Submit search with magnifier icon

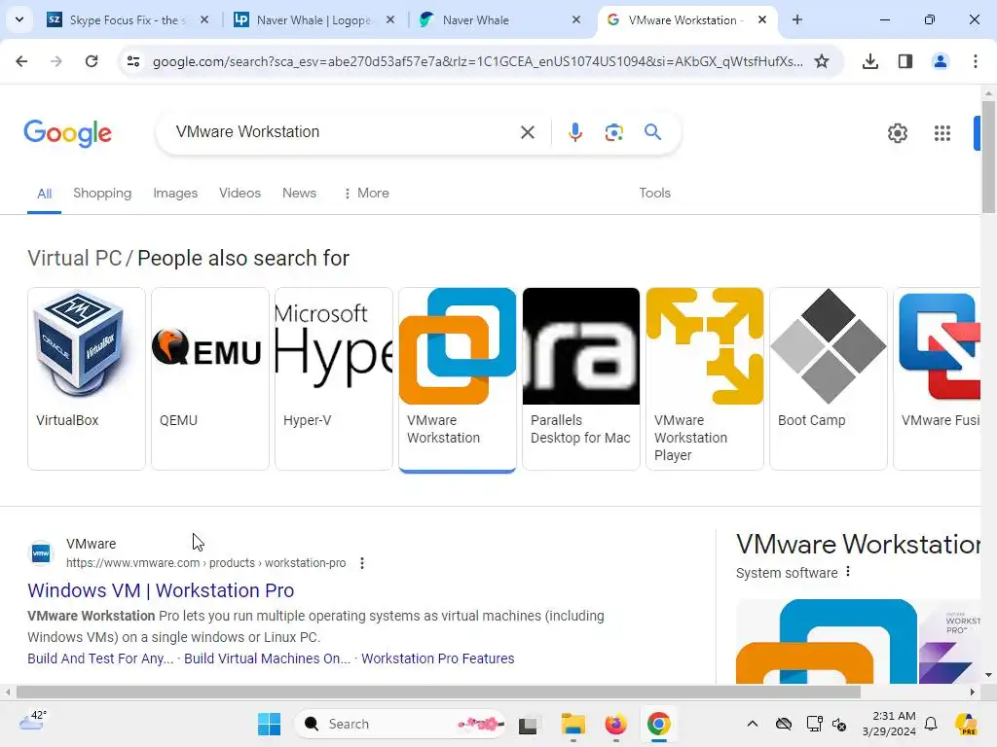click(652, 132)
